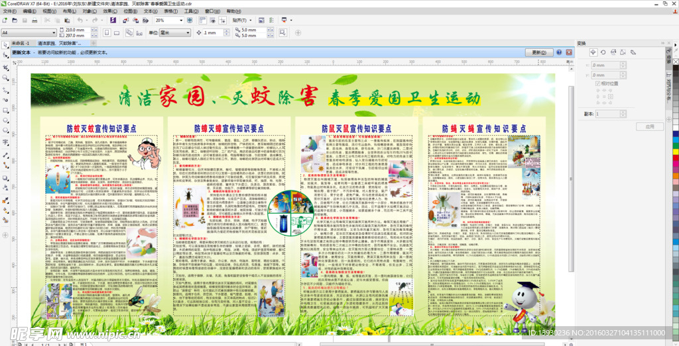Click the Rotate icon in the Transform docker
Image resolution: width=679 pixels, height=346 pixels.
click(602, 52)
